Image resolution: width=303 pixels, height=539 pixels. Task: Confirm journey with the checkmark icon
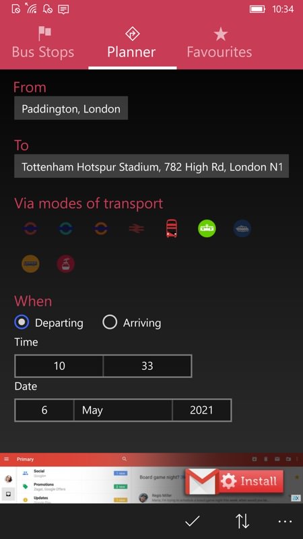(x=193, y=521)
